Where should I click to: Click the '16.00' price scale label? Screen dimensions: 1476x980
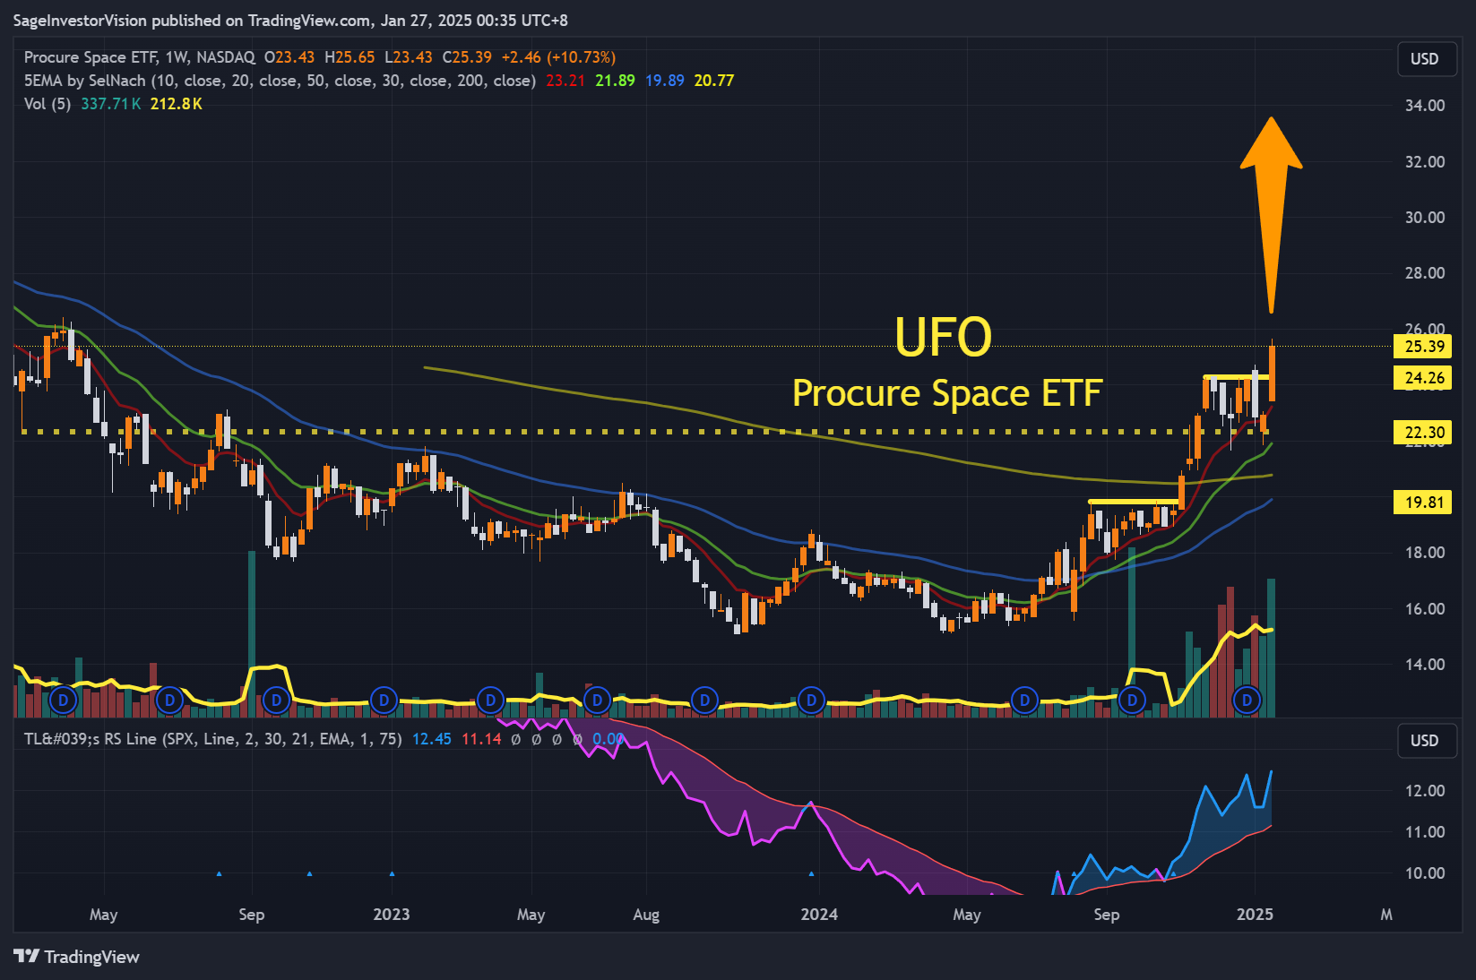click(1425, 609)
